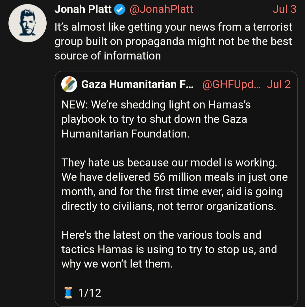
Task: Click the "why we won't let them." line
Action: tap(117, 264)
